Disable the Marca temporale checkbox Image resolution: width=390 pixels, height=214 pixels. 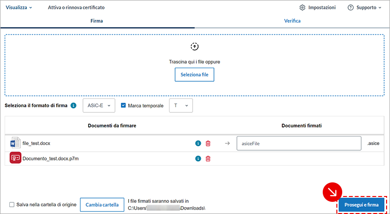point(123,106)
